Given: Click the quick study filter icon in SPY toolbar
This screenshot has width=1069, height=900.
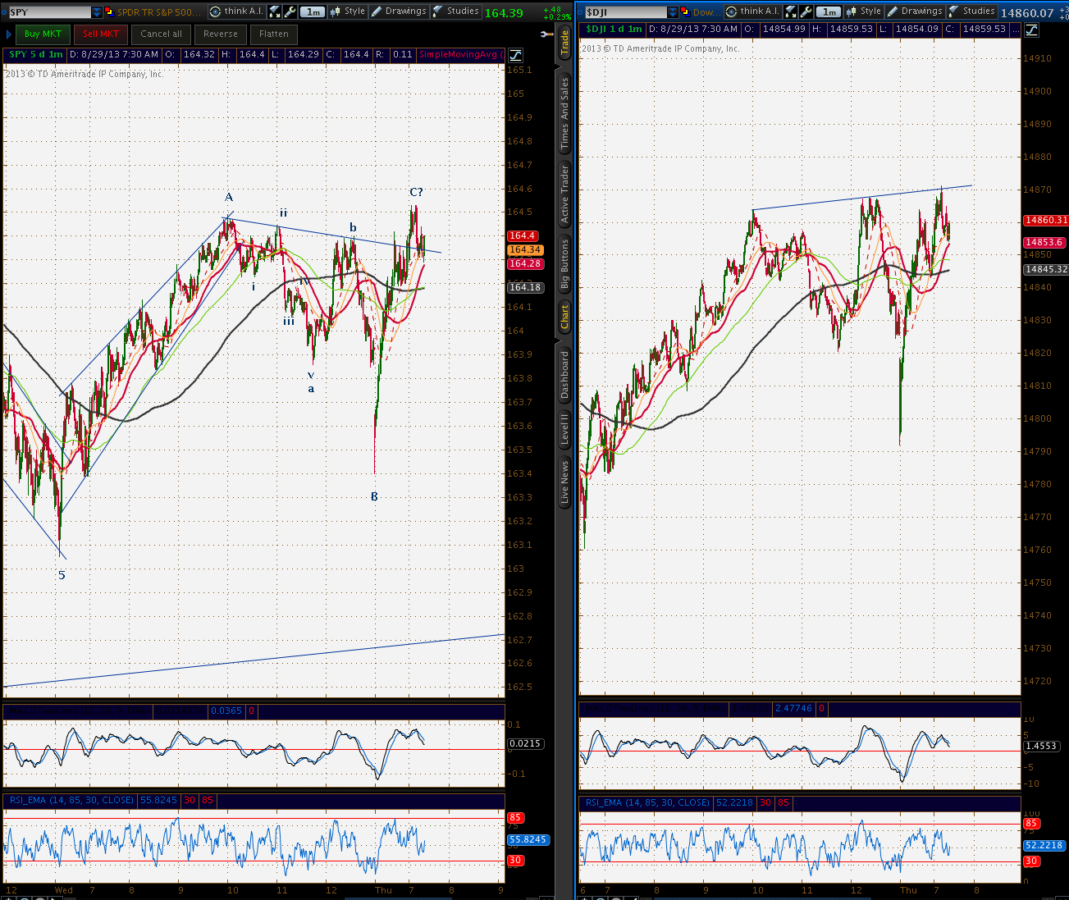Looking at the screenshot, I should (x=275, y=11).
